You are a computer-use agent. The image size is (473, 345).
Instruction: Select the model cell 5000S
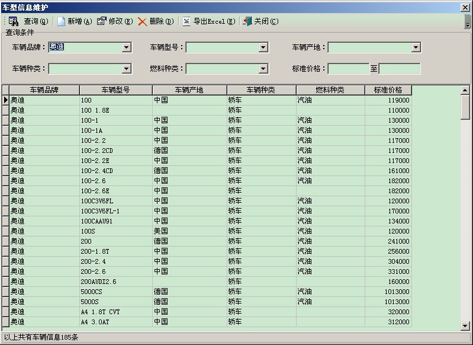[116, 302]
